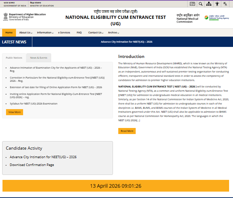Click the Latest News ticker headline
The width and height of the screenshot is (233, 198).
coord(126,42)
